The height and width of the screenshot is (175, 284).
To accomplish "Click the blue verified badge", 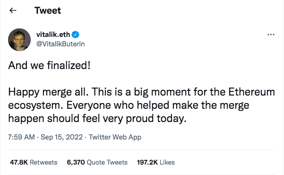I will (75, 35).
